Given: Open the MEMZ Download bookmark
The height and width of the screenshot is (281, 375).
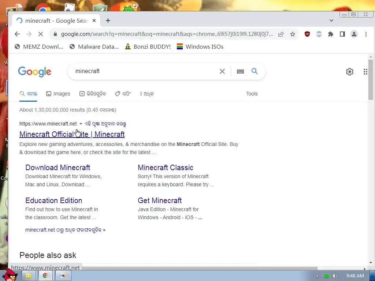Looking at the screenshot, I should (39, 46).
